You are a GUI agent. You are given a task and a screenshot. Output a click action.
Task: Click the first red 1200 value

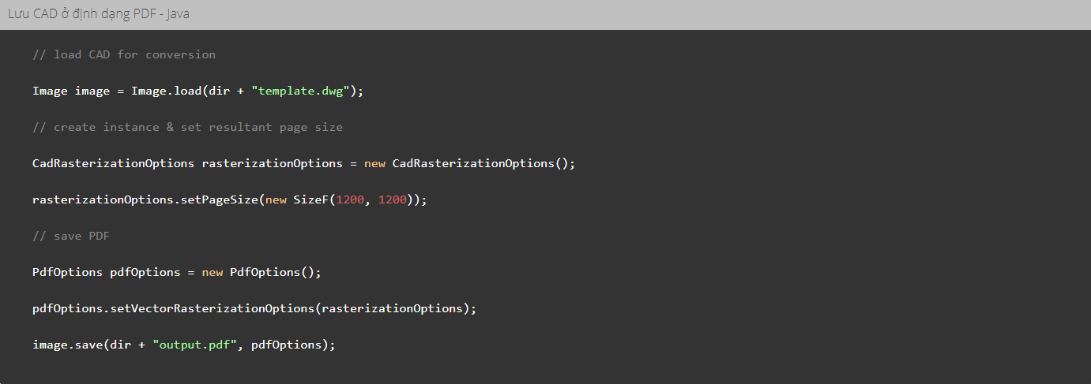click(350, 199)
